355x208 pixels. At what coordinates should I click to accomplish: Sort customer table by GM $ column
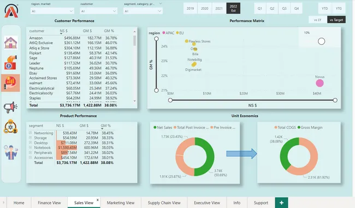point(87,31)
